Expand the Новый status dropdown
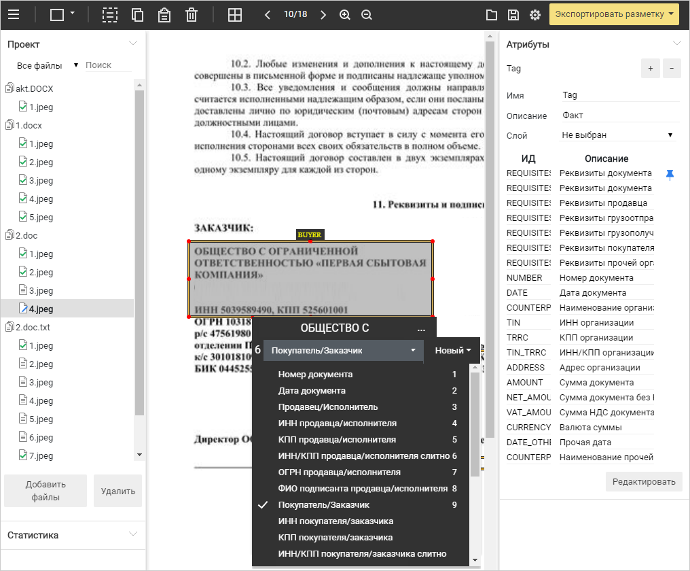Image resolution: width=690 pixels, height=571 pixels. tap(453, 351)
